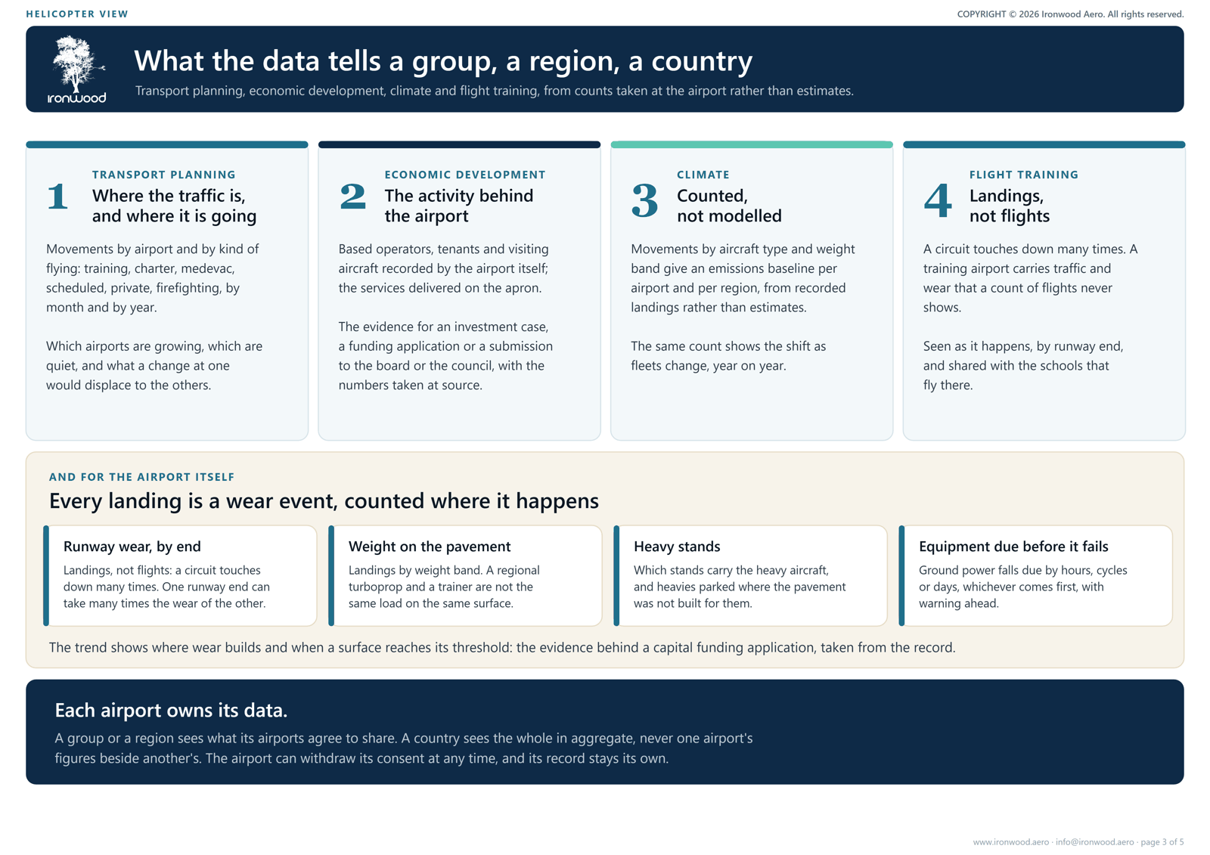The width and height of the screenshot is (1210, 855).
Task: Select the 'HELICOPTER VIEW' header label
Action: [x=77, y=14]
